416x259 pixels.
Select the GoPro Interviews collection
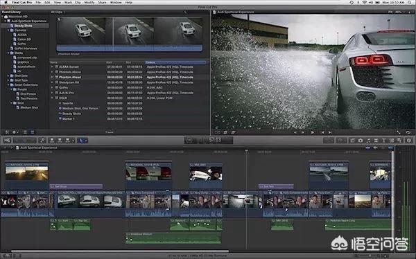[x=25, y=48]
